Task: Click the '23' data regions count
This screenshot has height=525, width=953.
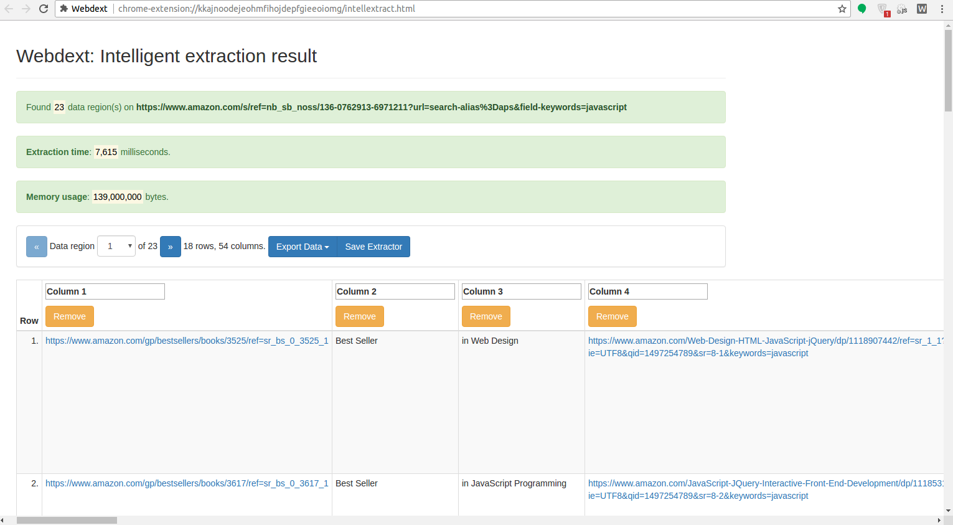Action: pyautogui.click(x=59, y=107)
